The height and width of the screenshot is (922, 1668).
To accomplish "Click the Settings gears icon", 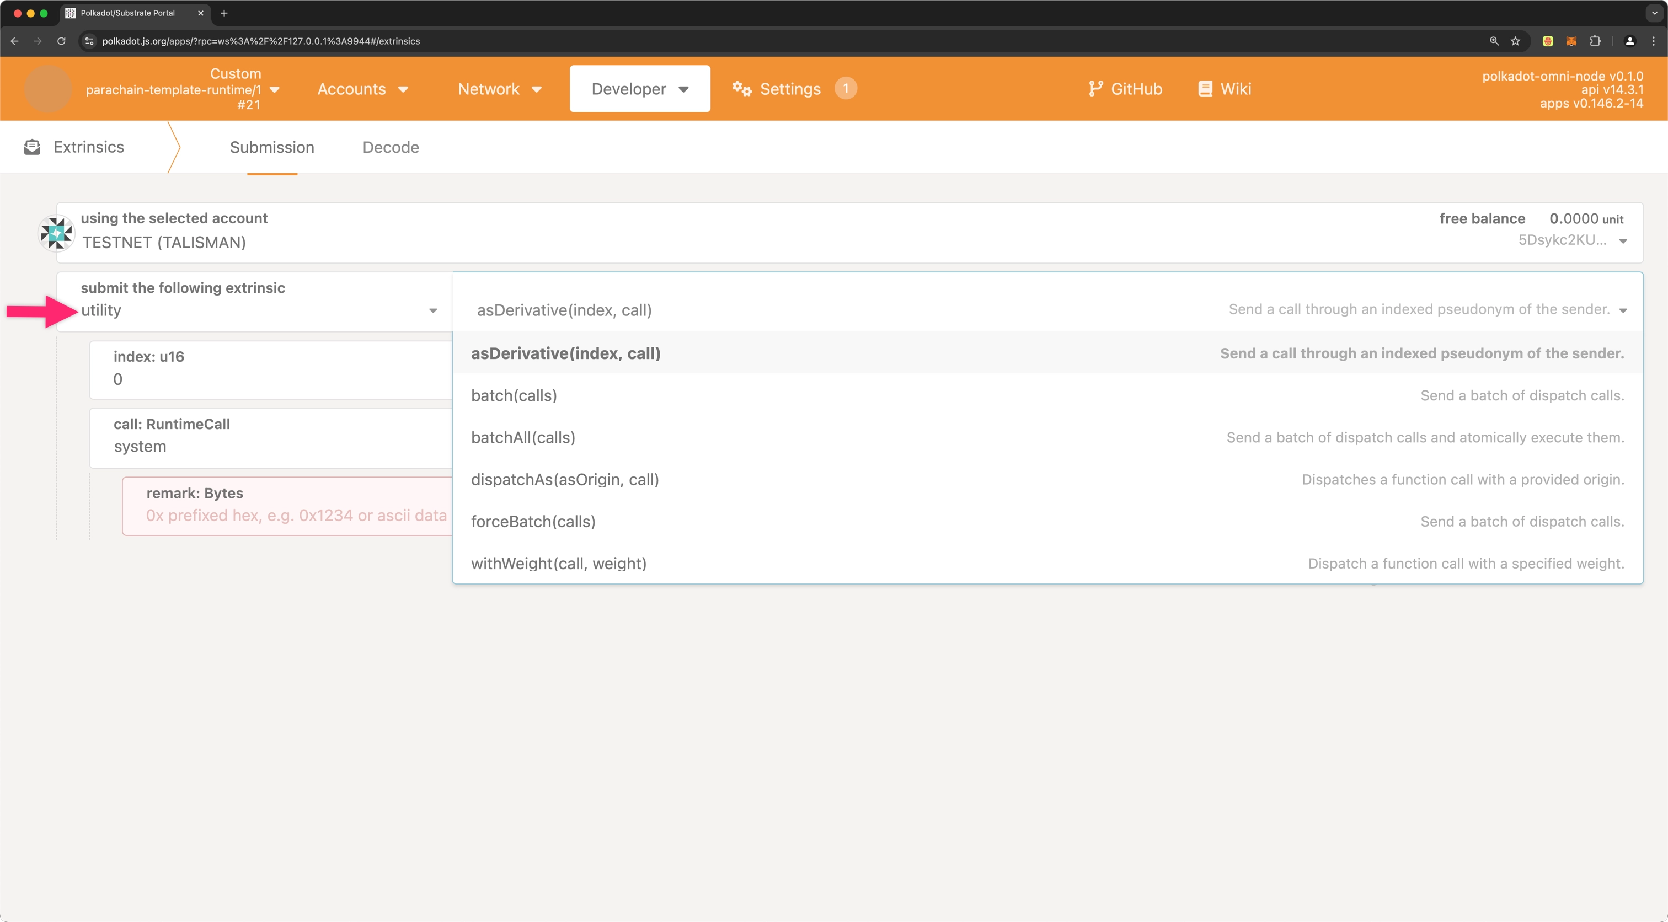I will click(742, 89).
